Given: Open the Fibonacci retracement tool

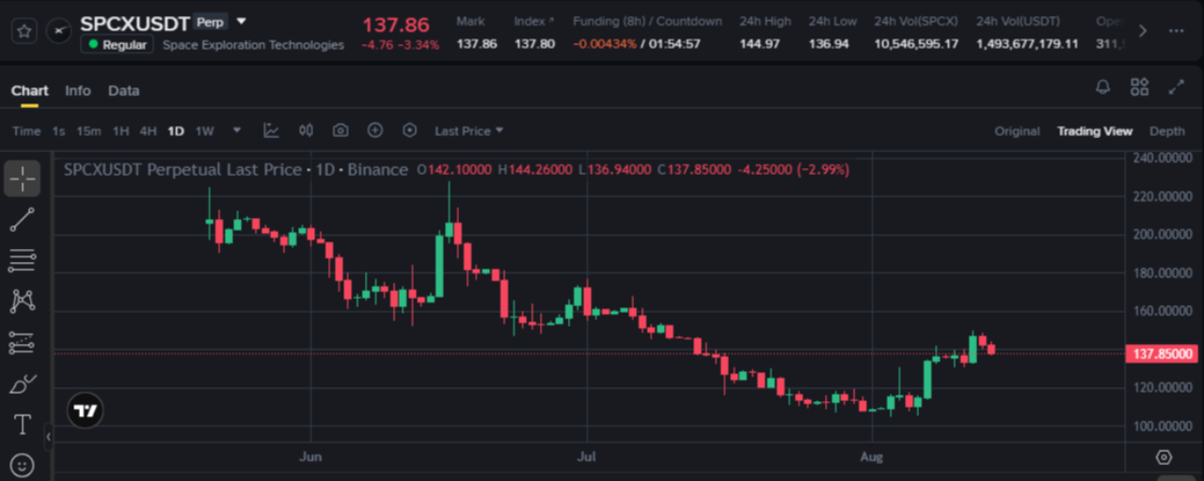Looking at the screenshot, I should [x=22, y=260].
